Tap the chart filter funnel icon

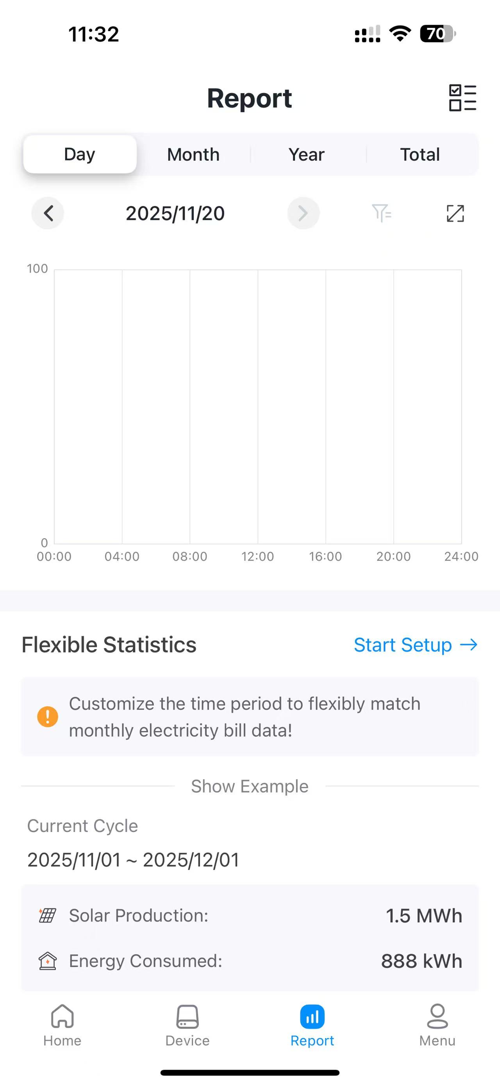pos(381,213)
